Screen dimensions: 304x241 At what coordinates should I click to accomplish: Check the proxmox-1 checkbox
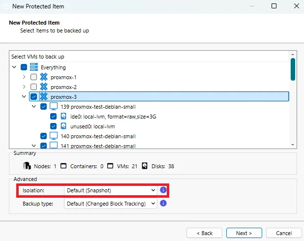(x=33, y=77)
